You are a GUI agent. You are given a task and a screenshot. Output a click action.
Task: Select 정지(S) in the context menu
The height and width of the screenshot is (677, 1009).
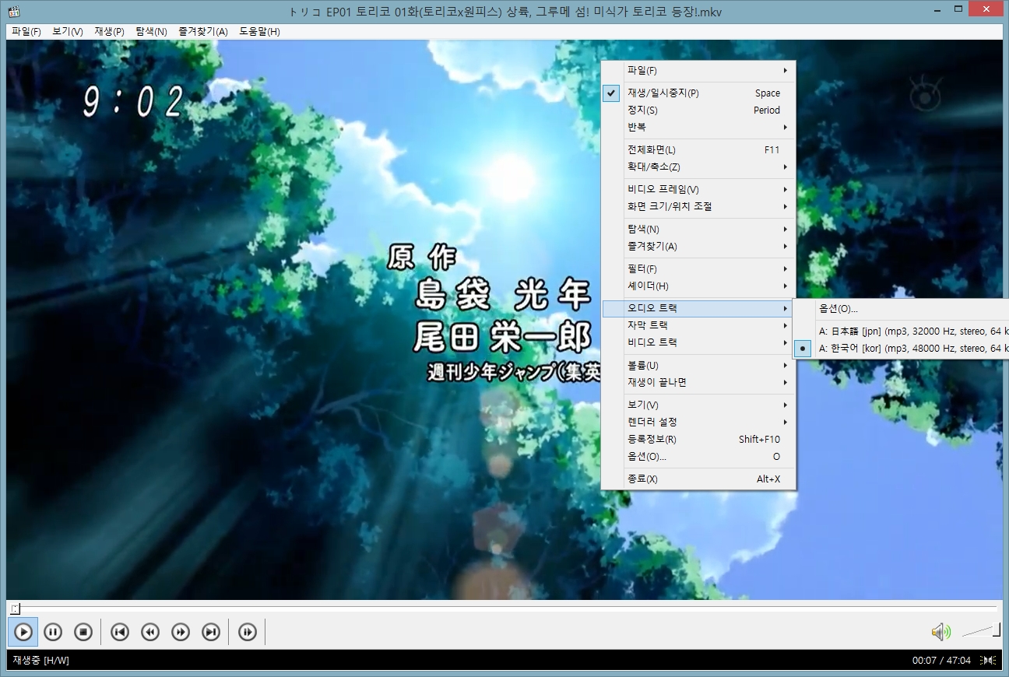point(698,110)
